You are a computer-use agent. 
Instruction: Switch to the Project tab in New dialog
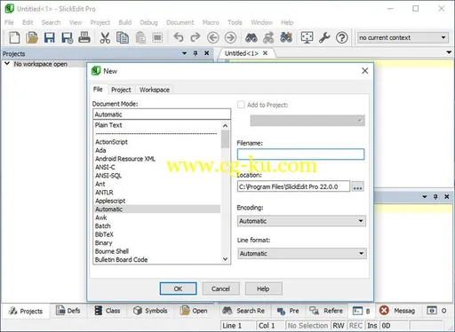pos(121,90)
